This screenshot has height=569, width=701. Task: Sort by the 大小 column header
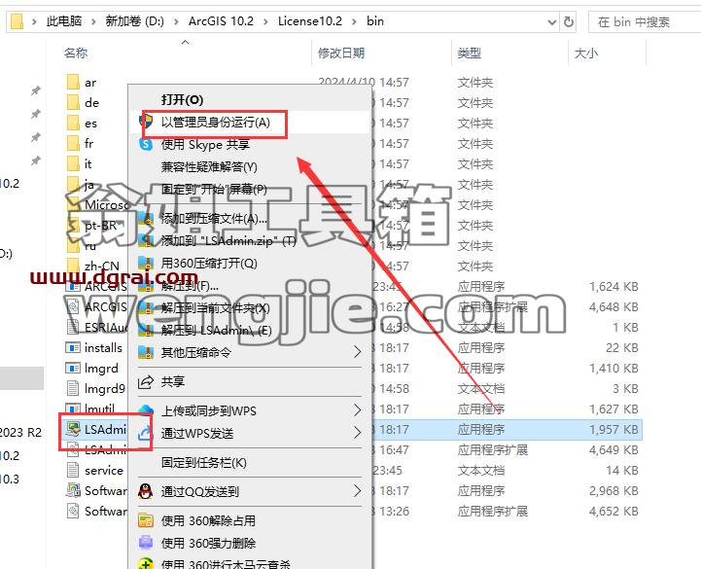(586, 53)
